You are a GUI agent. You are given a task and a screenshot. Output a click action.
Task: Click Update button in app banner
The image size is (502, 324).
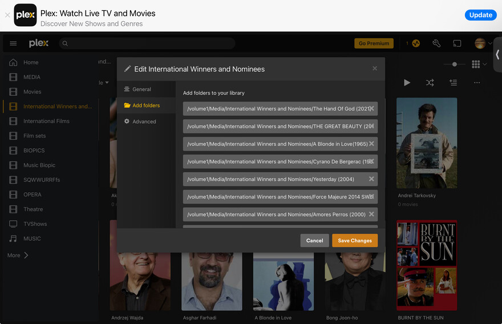(480, 15)
